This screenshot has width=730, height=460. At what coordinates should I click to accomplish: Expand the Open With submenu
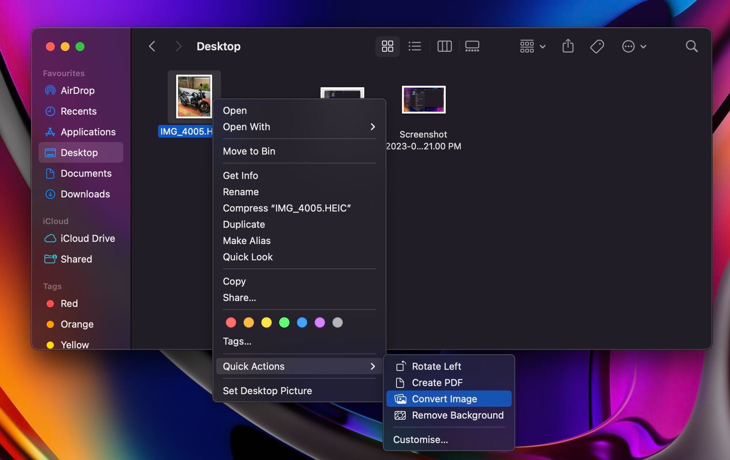pos(299,126)
